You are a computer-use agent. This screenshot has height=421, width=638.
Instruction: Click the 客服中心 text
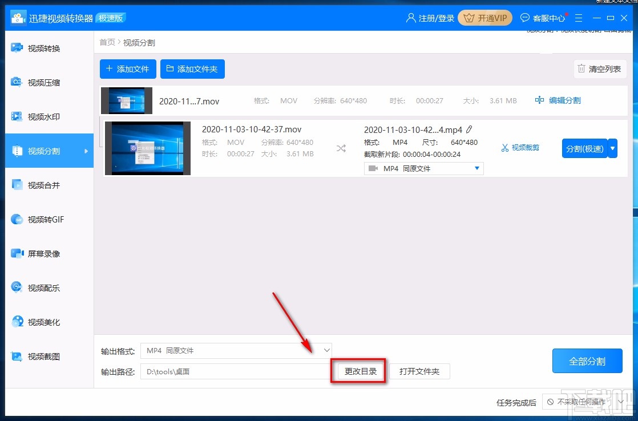[548, 18]
